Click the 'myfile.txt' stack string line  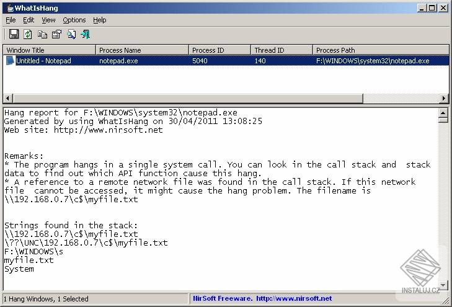pos(29,260)
